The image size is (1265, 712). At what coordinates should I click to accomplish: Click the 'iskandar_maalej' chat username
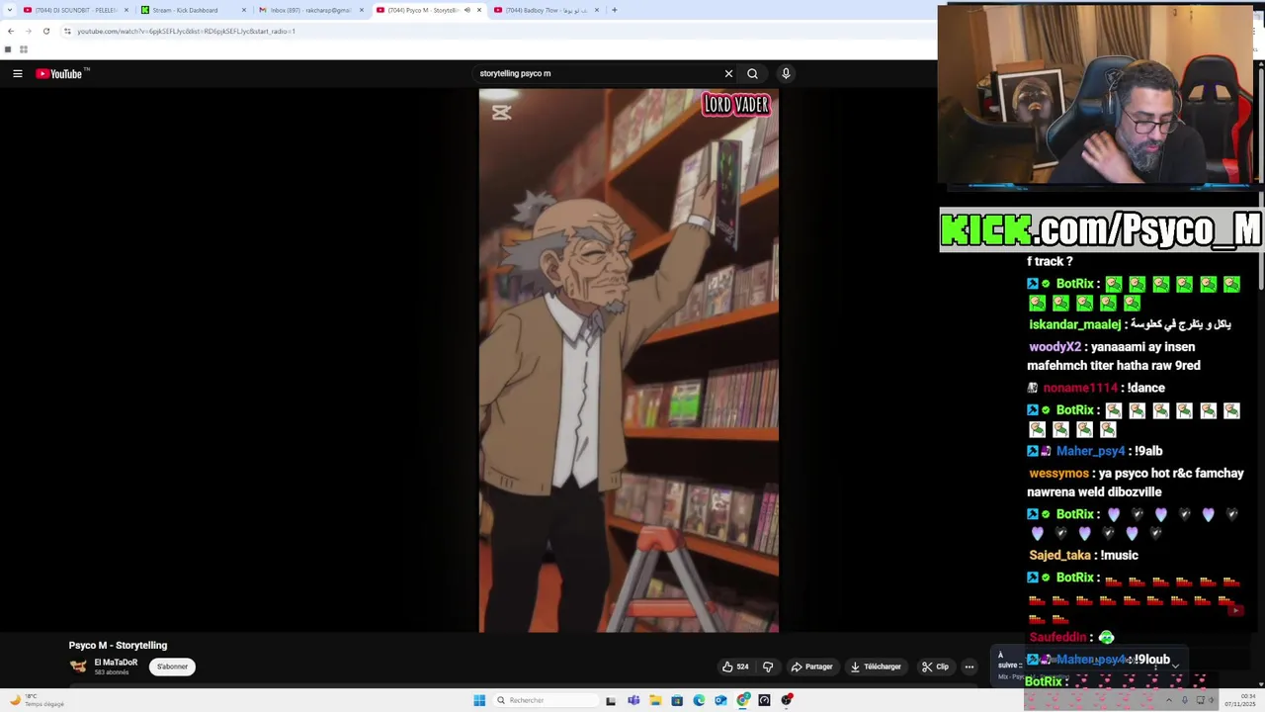coord(1075,324)
